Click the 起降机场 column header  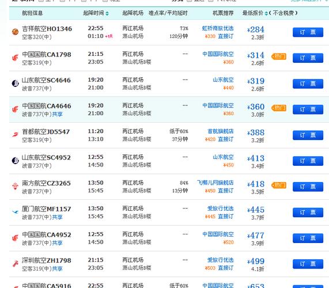coord(133,13)
